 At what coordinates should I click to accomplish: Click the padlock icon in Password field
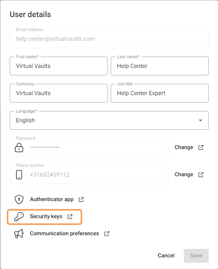[19, 148]
